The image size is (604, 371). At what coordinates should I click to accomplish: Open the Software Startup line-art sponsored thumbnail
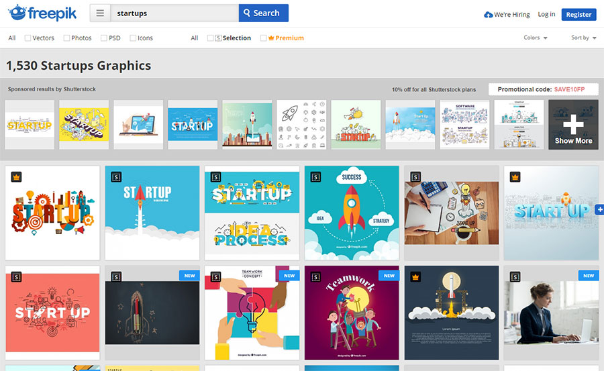pos(464,125)
